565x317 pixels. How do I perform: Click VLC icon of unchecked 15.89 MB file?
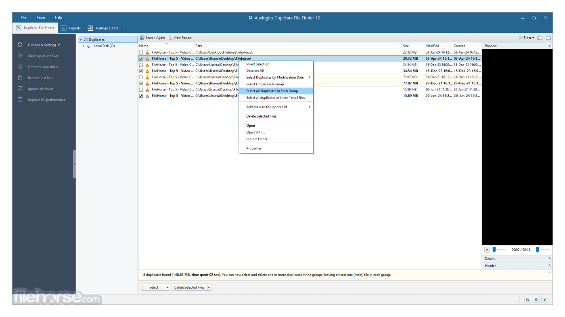click(x=147, y=90)
